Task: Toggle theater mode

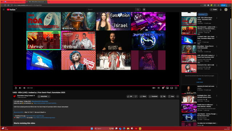Action: [x=172, y=88]
